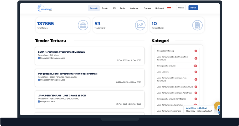This screenshot has height=126, width=239.
Task: Click the chart icon for Tender Aktif
Action: pos(140,25)
